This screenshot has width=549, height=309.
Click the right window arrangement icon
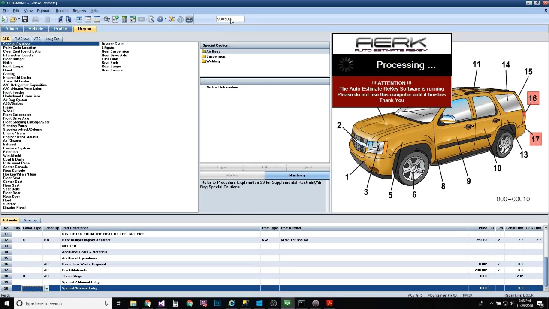tap(69, 19)
